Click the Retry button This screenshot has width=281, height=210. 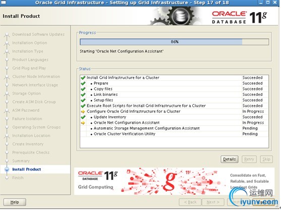pyautogui.click(x=249, y=159)
